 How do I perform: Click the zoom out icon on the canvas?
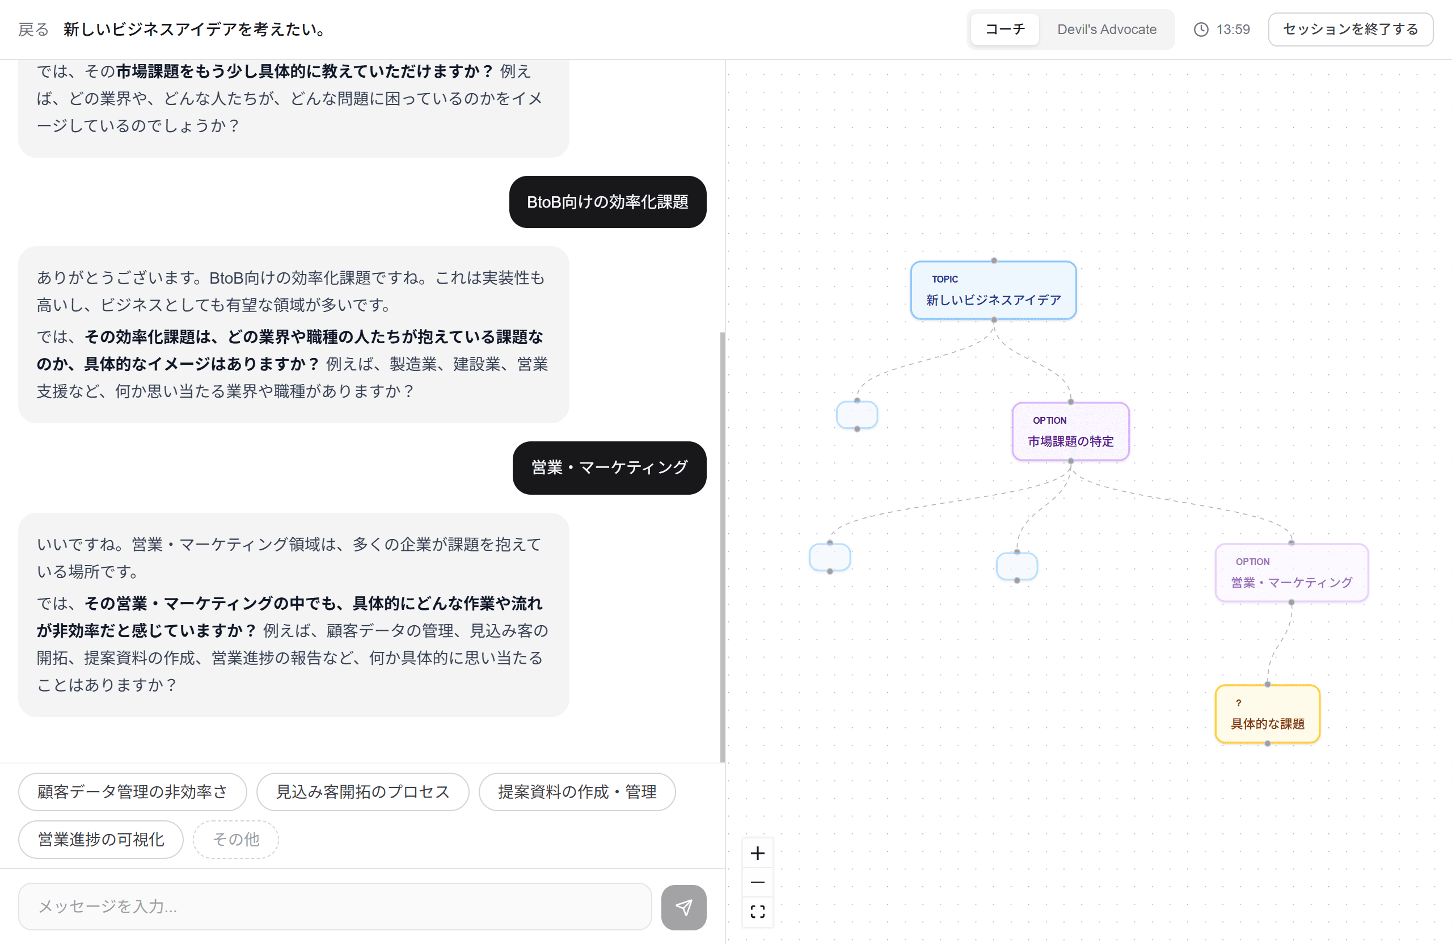coord(758,882)
